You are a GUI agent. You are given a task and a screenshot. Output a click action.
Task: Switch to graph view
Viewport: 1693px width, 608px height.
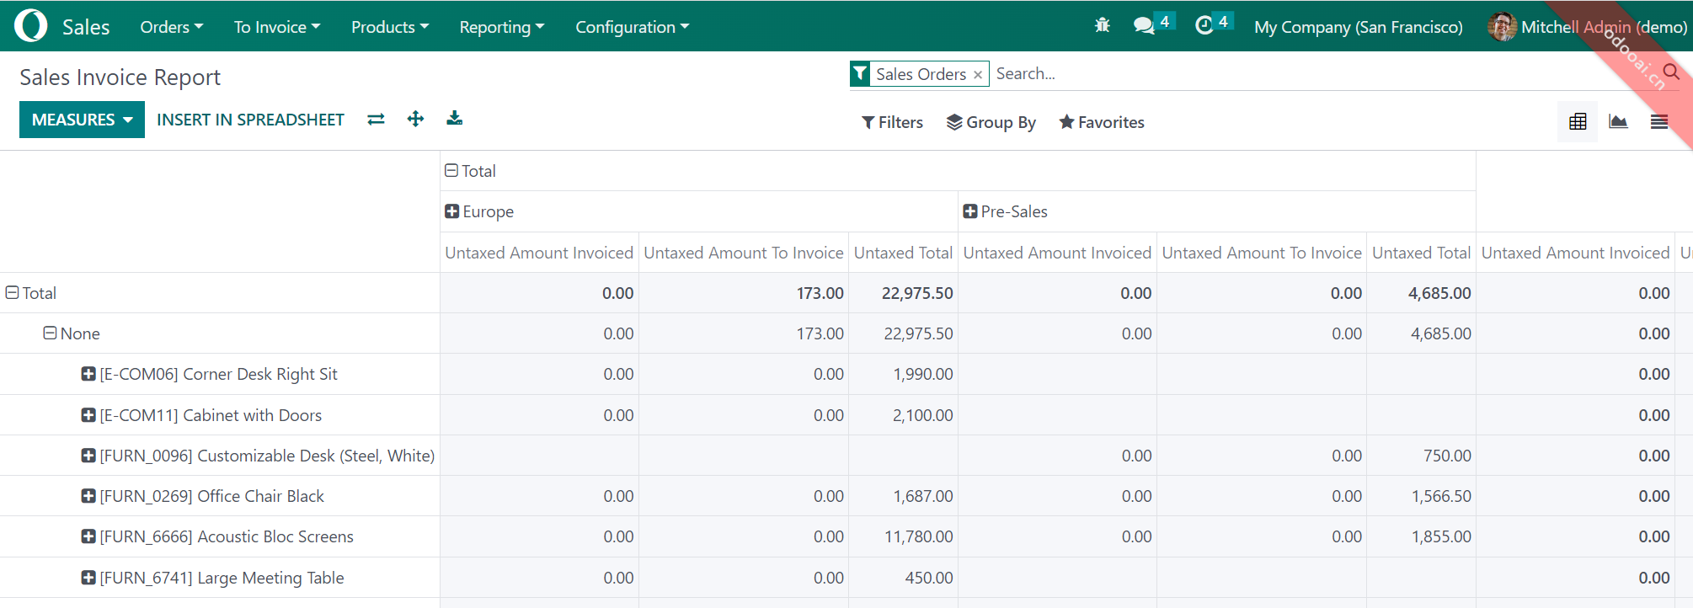tap(1618, 122)
